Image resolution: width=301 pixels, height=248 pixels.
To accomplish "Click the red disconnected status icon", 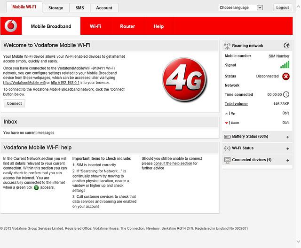I will (x=286, y=77).
